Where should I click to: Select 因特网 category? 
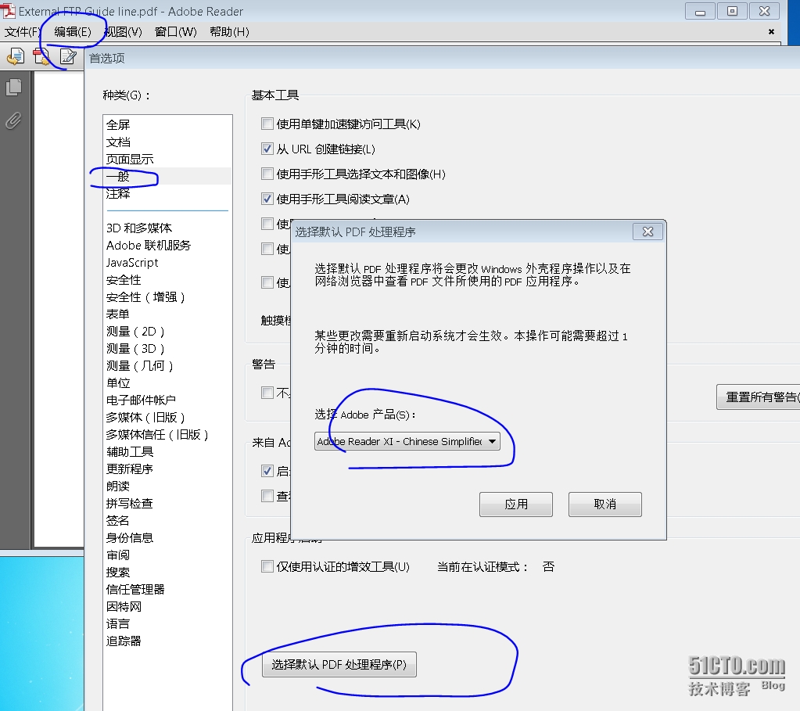[124, 607]
